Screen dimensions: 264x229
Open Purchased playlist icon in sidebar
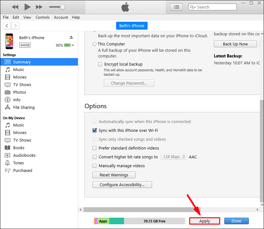click(x=7, y=171)
